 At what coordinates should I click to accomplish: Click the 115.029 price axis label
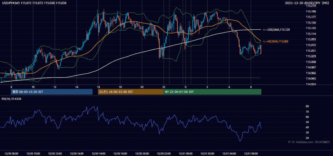[310, 56]
